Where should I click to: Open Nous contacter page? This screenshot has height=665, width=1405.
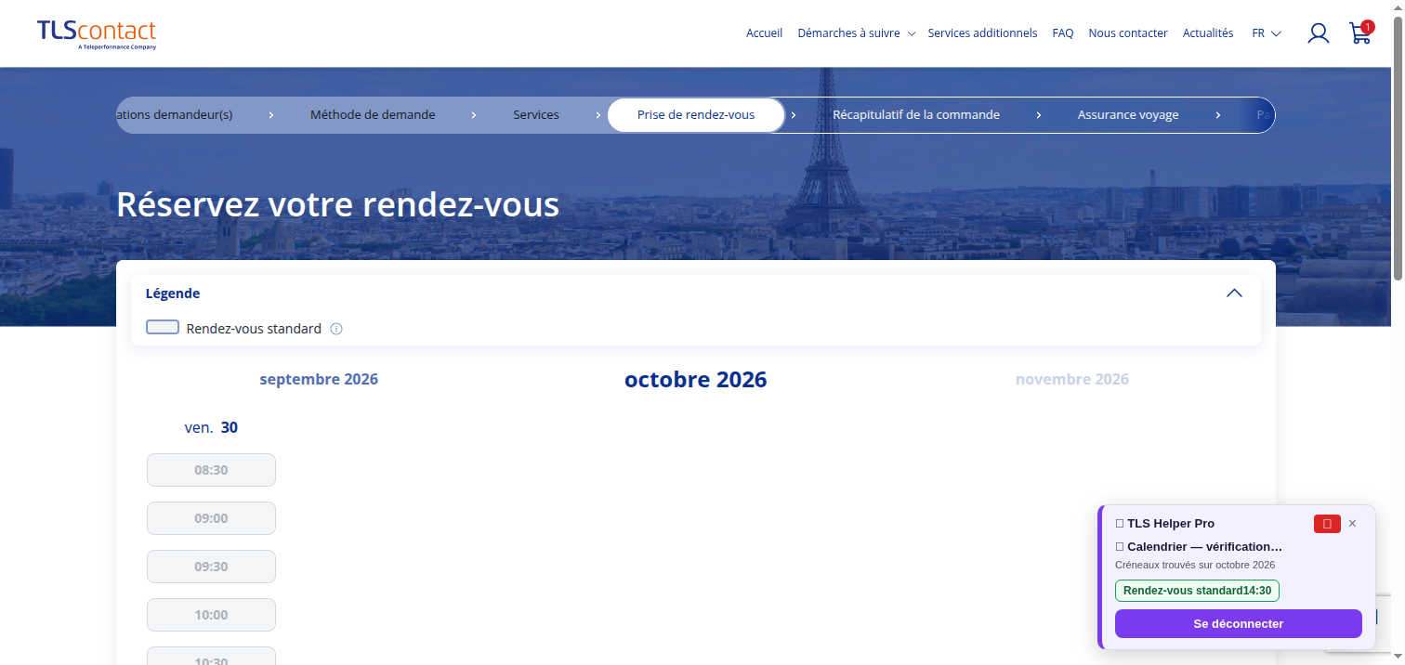point(1128,33)
